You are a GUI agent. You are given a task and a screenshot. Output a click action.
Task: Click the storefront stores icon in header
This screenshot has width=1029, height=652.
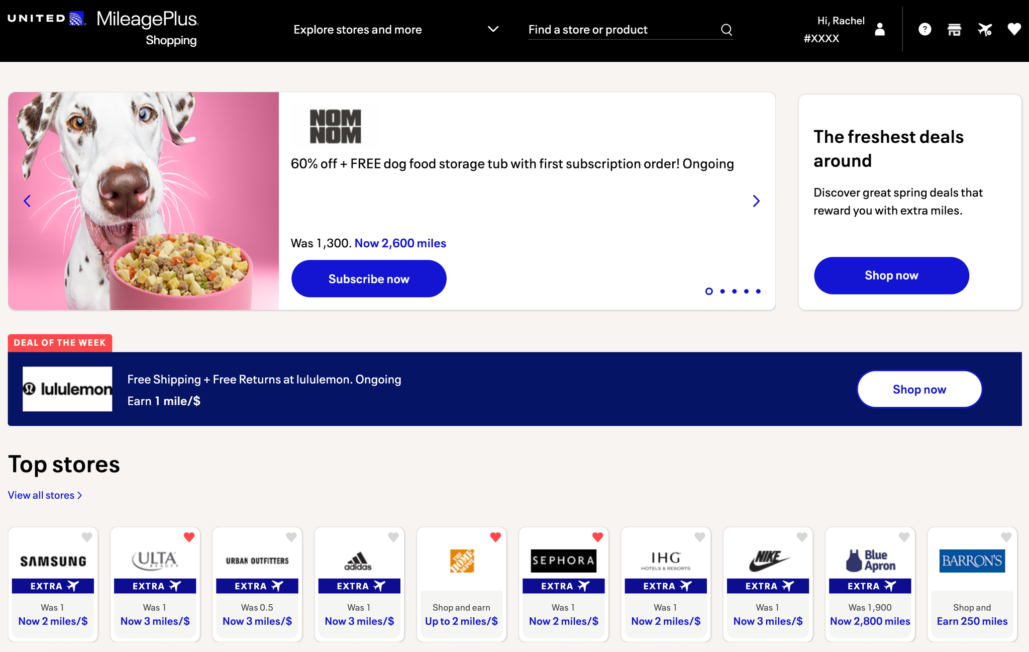(954, 29)
